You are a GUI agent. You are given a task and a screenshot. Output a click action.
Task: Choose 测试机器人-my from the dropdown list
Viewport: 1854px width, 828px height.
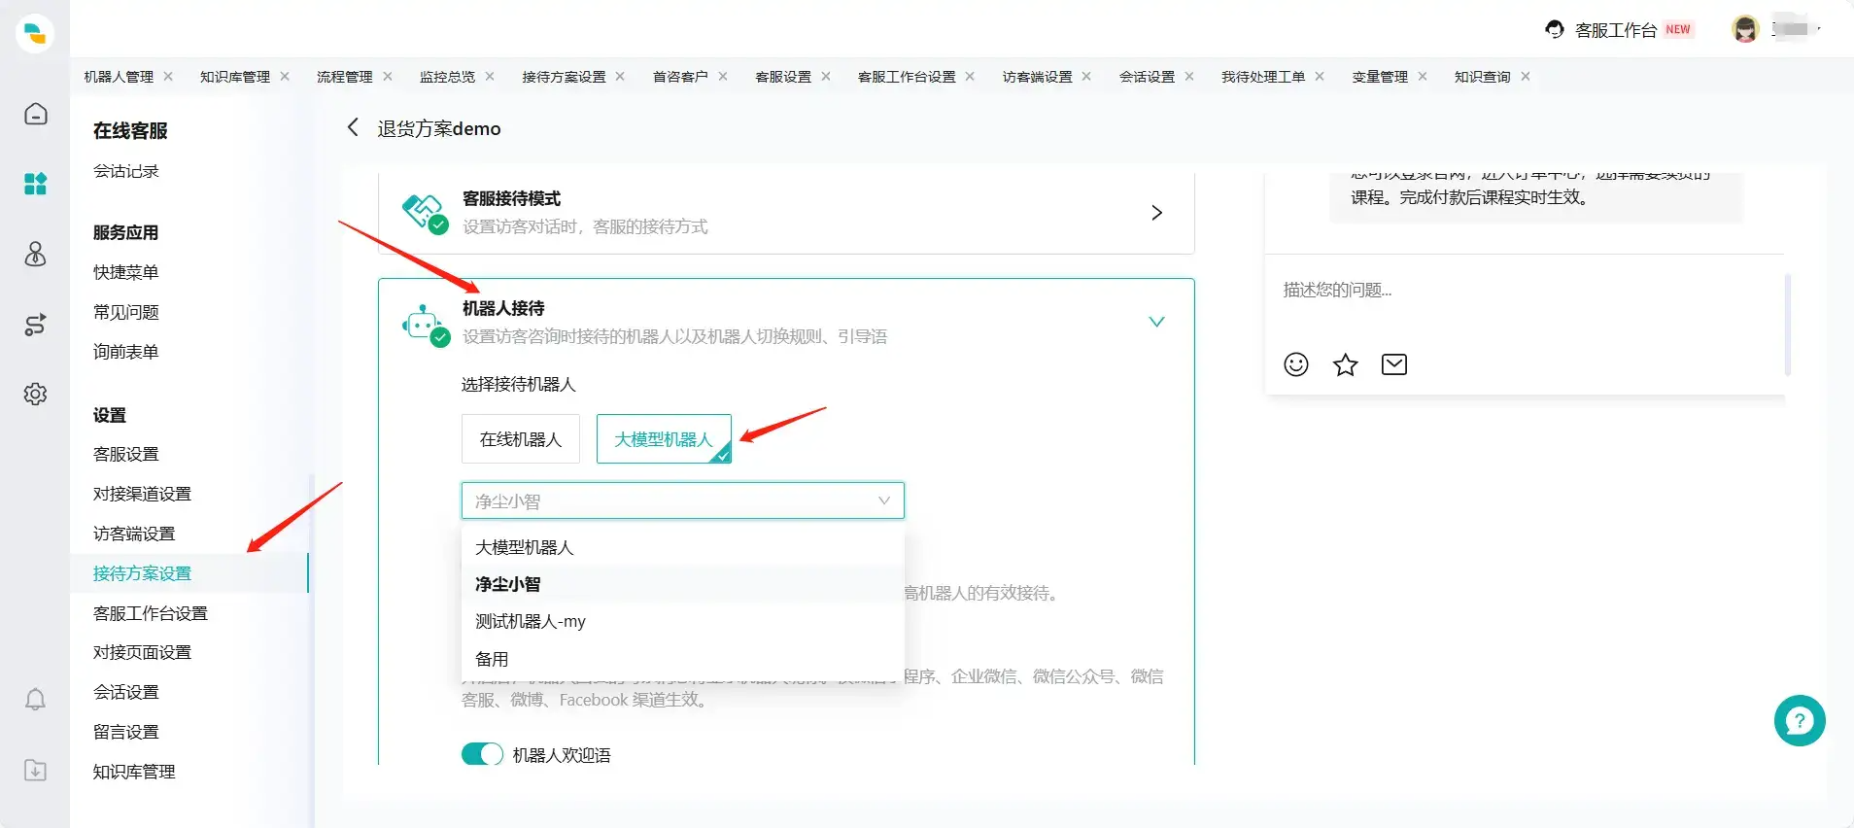(683, 621)
